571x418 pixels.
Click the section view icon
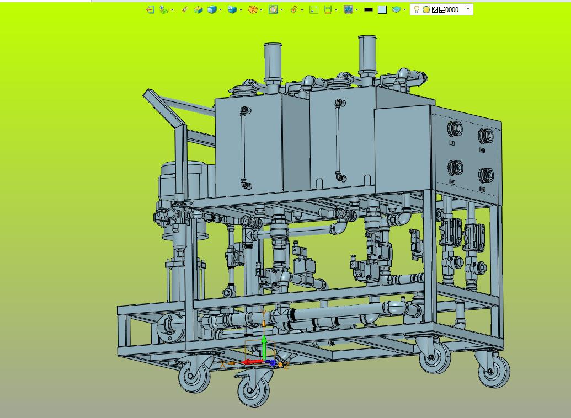pyautogui.click(x=273, y=10)
